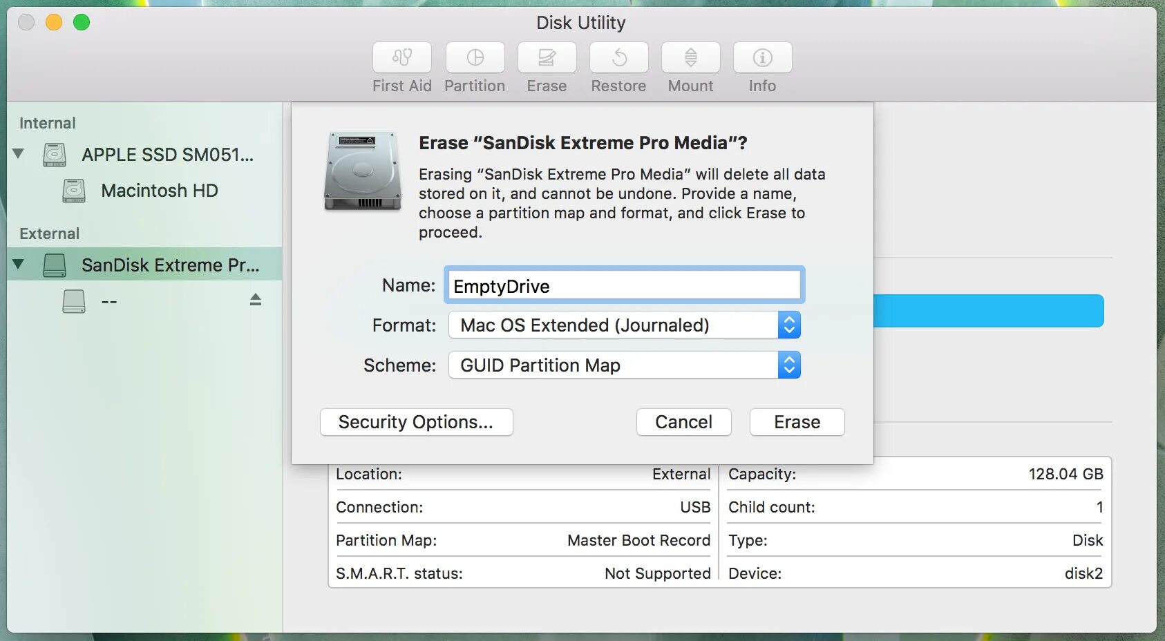Click the Name field containing EmptyDrive
Viewport: 1165px width, 641px height.
click(625, 285)
